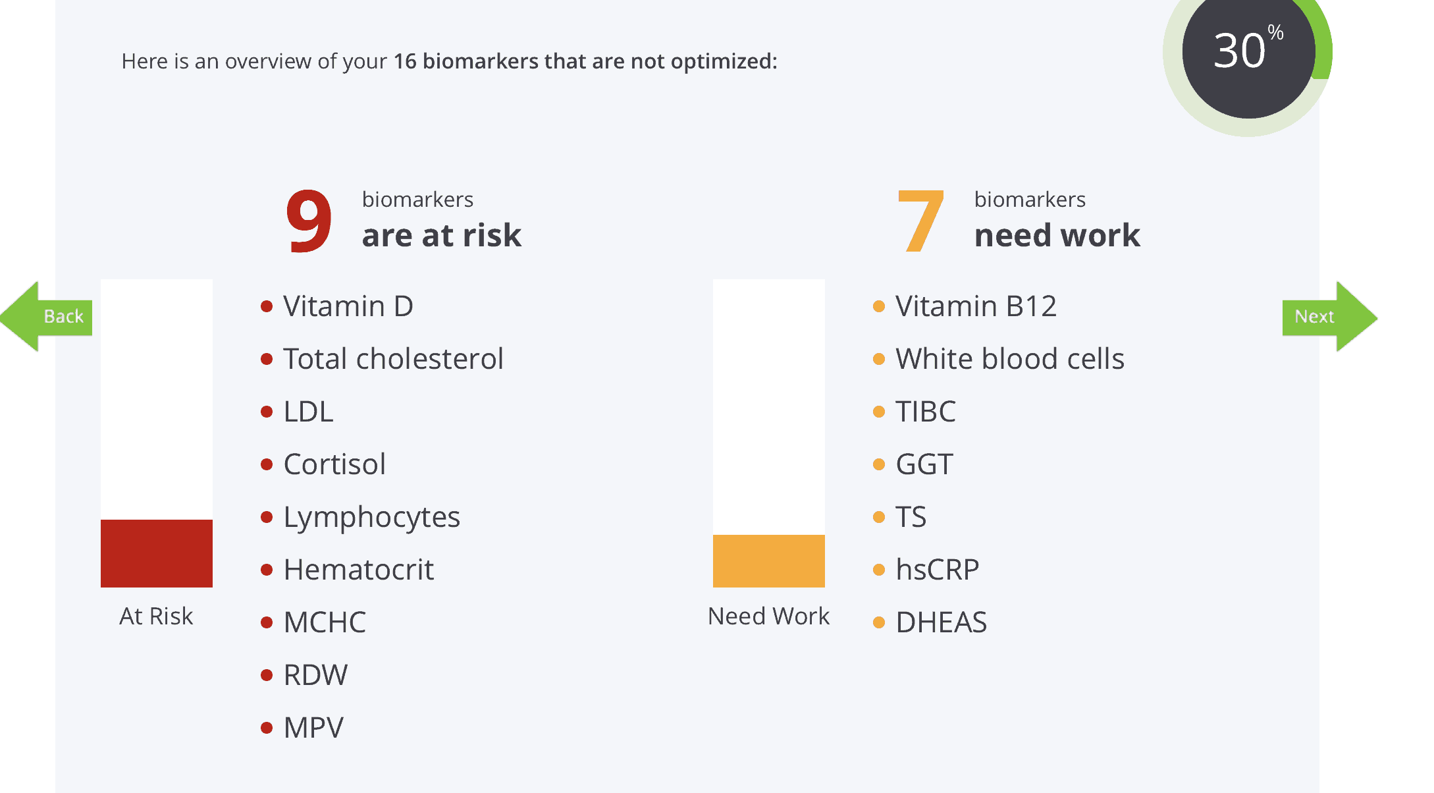Click the large orange number 7
Image resolution: width=1434 pixels, height=793 pixels.
coord(921,221)
